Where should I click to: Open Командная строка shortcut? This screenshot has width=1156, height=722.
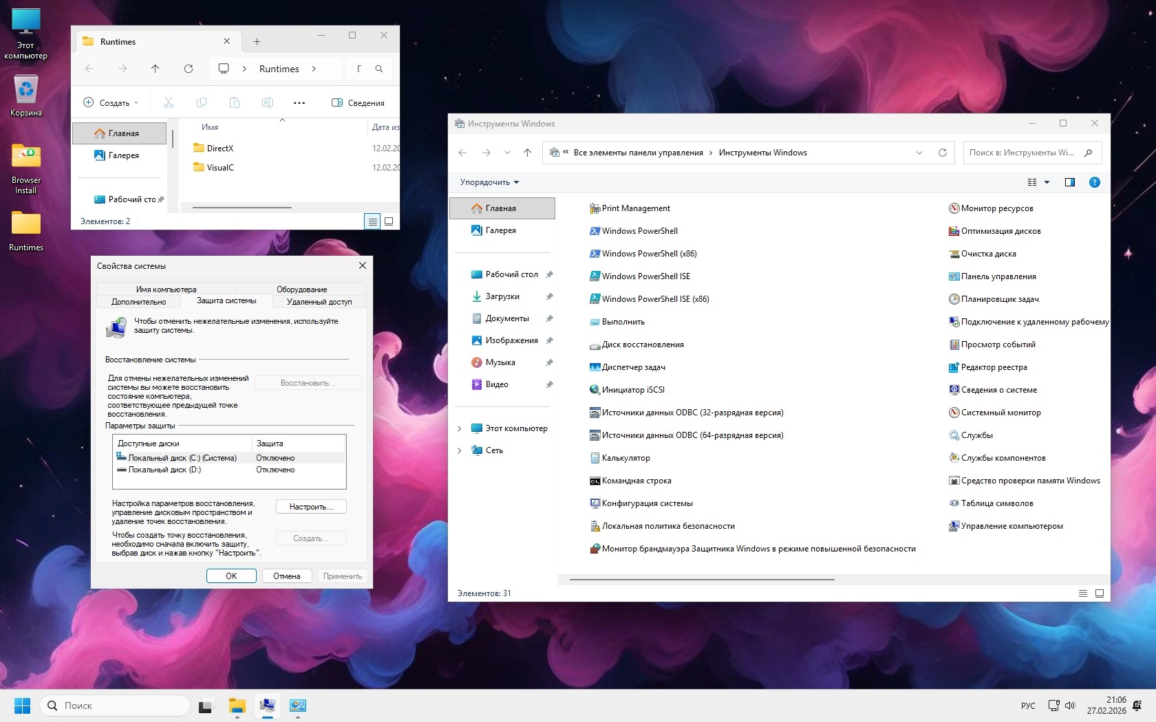click(636, 481)
